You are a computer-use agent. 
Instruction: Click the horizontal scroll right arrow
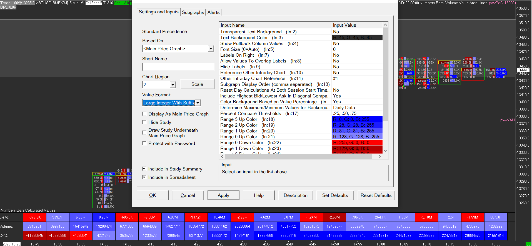tap(379, 157)
